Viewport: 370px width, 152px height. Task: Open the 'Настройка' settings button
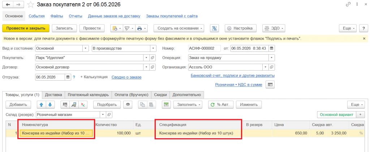click(x=240, y=28)
